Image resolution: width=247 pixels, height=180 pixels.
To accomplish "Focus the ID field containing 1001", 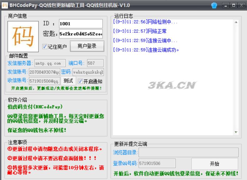I will tap(81, 24).
